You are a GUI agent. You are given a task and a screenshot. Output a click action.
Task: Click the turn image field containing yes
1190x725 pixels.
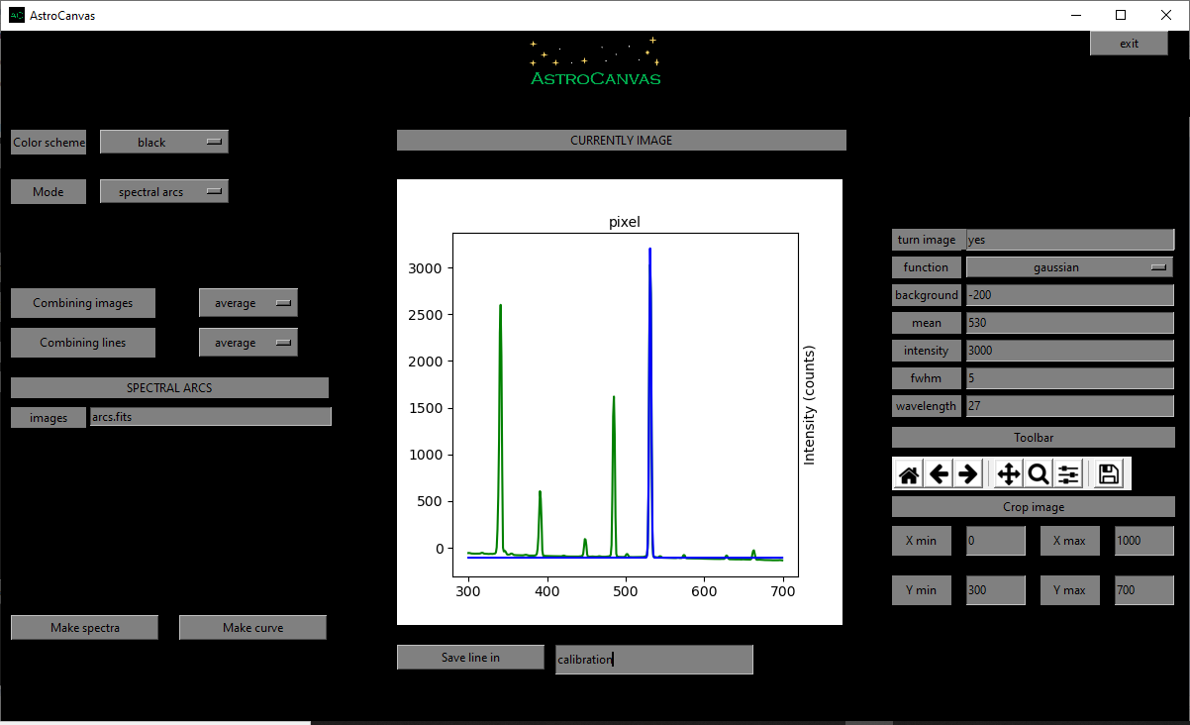[x=1070, y=239]
